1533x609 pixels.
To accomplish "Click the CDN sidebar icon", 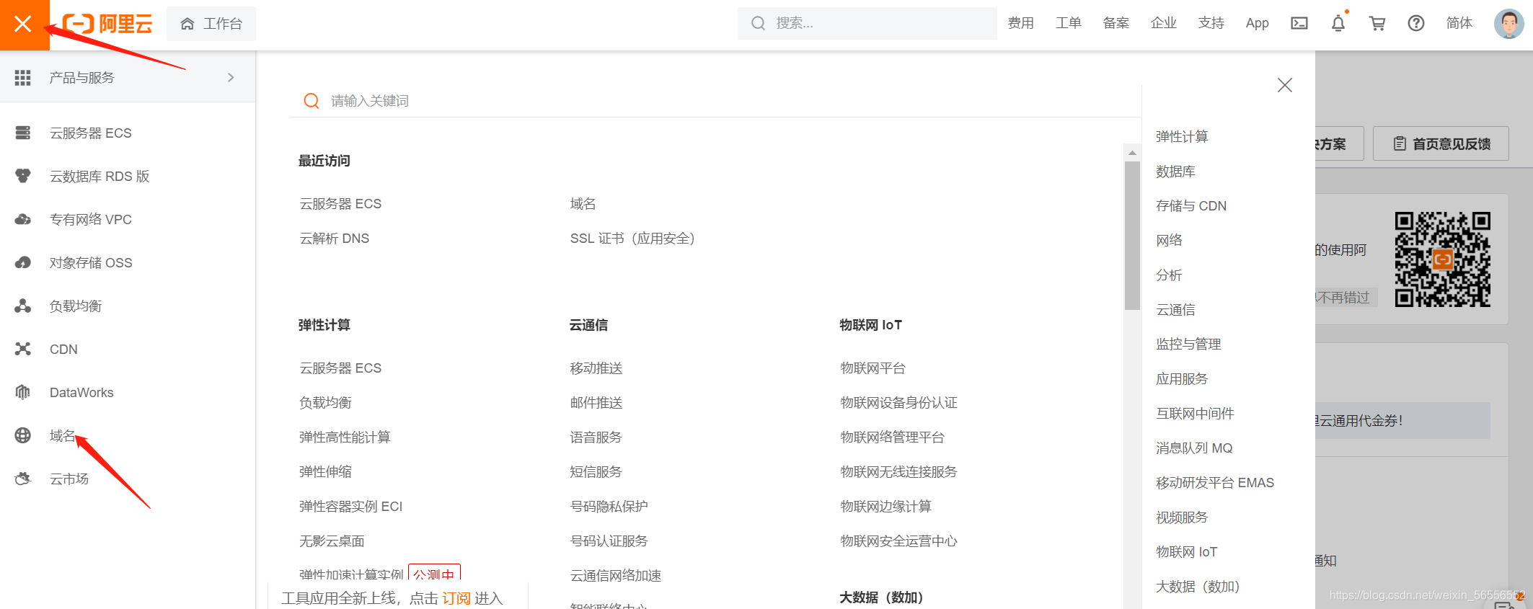I will (23, 349).
